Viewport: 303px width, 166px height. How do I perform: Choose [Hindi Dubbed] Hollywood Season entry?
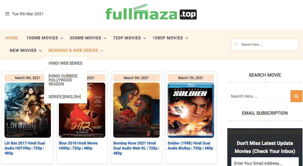click(x=63, y=80)
